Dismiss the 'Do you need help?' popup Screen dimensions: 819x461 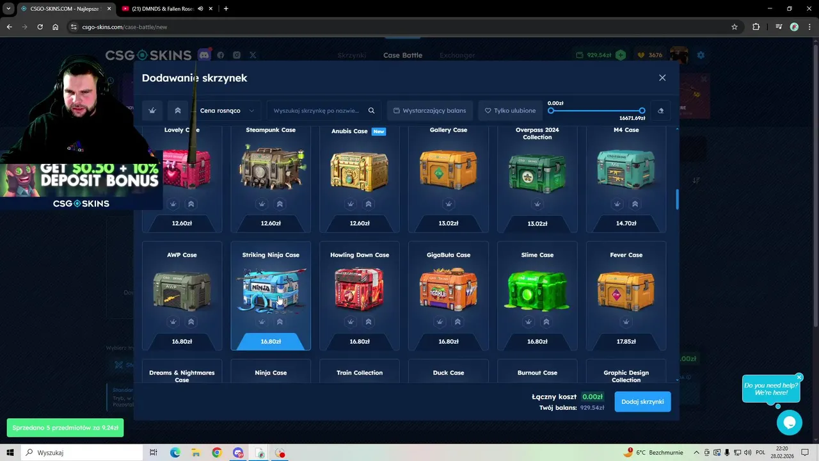tap(799, 377)
